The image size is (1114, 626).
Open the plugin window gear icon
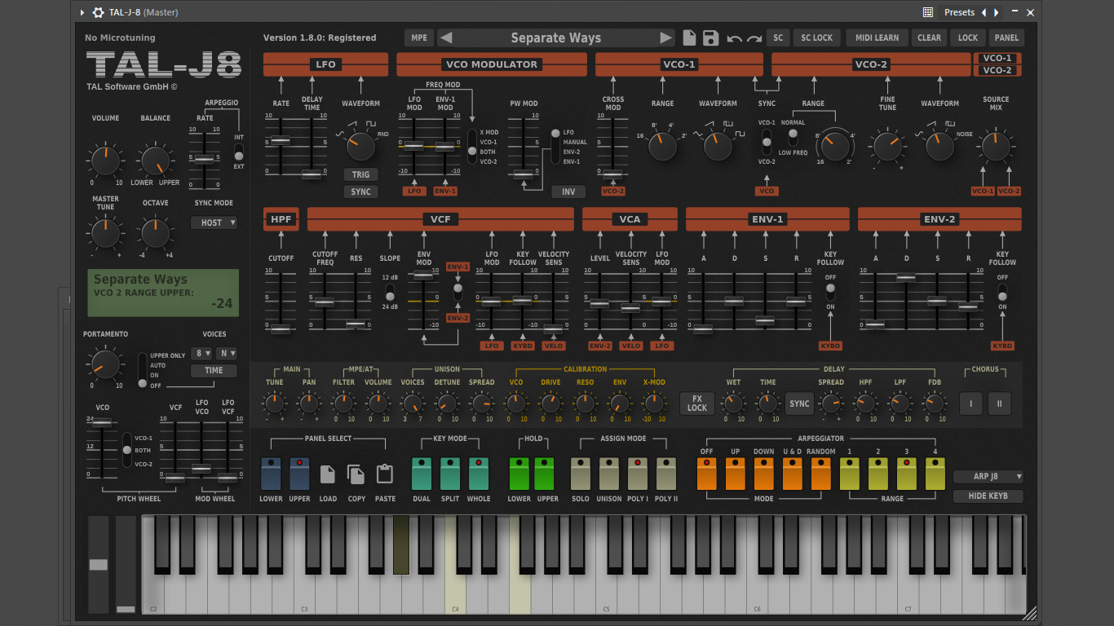(x=98, y=12)
